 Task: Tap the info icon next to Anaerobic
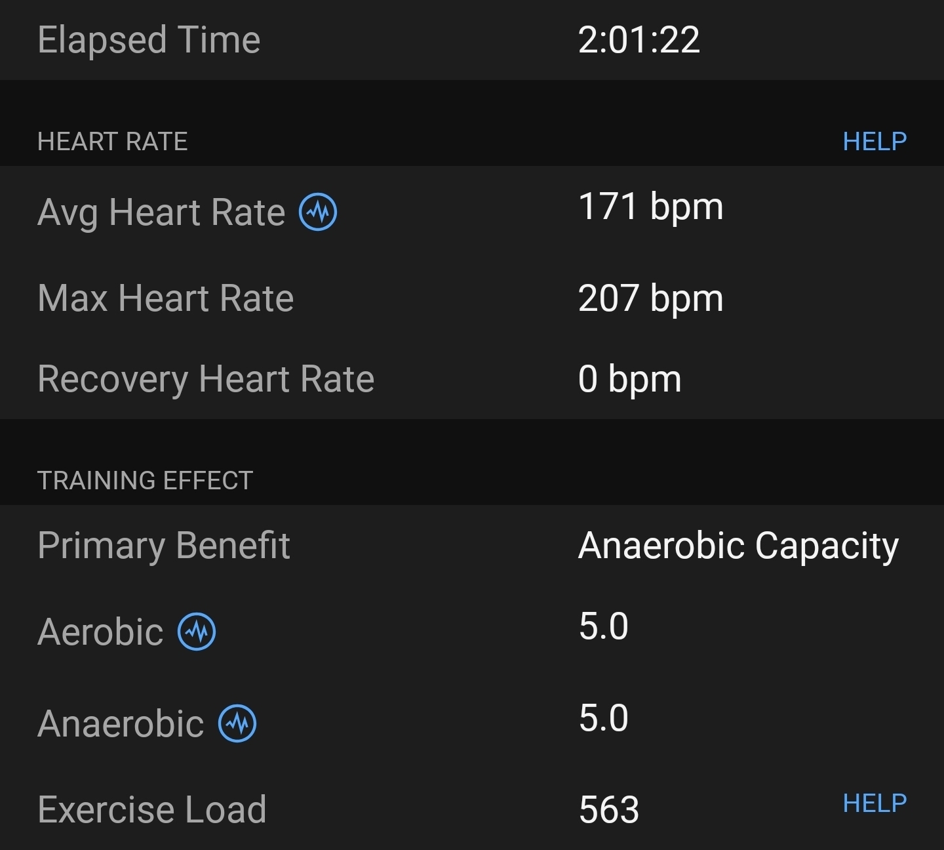pyautogui.click(x=237, y=723)
